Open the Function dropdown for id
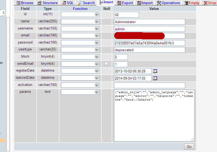The image size is (217, 152). coord(80,14)
